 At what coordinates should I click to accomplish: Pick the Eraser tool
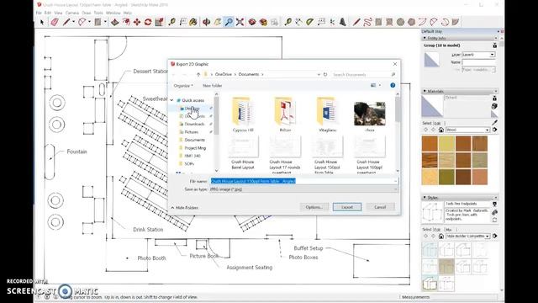pyautogui.click(x=55, y=23)
